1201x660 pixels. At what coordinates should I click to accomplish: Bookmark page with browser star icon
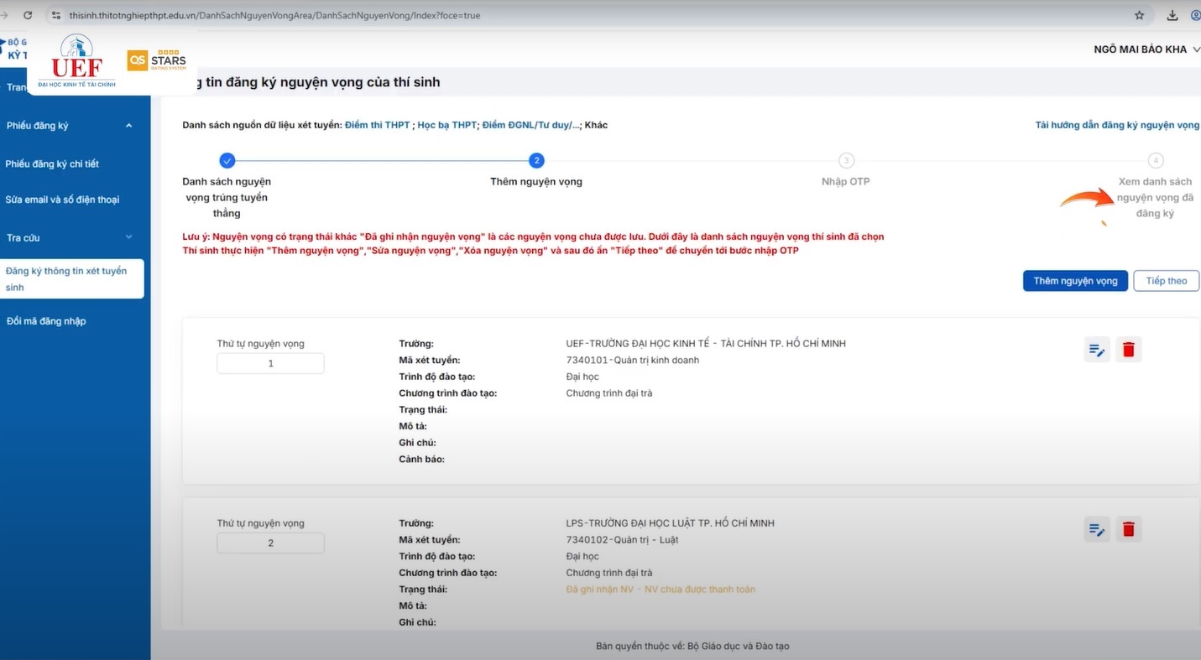point(1139,15)
